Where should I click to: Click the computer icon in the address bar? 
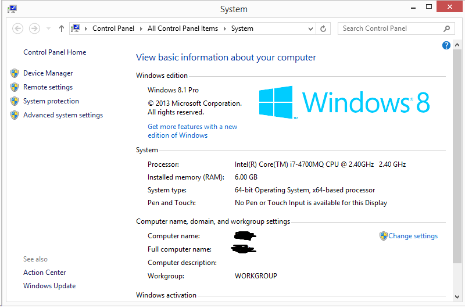coord(76,28)
